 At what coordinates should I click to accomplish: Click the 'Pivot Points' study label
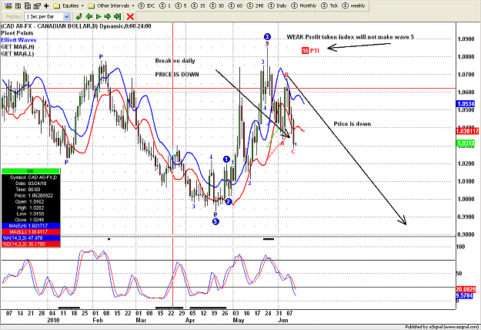tap(17, 33)
